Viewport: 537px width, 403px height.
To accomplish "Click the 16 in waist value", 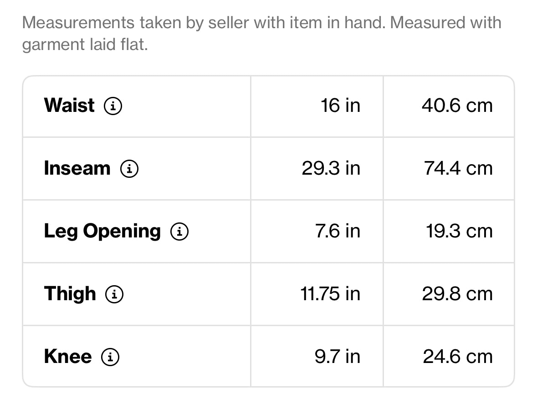I will [x=340, y=106].
